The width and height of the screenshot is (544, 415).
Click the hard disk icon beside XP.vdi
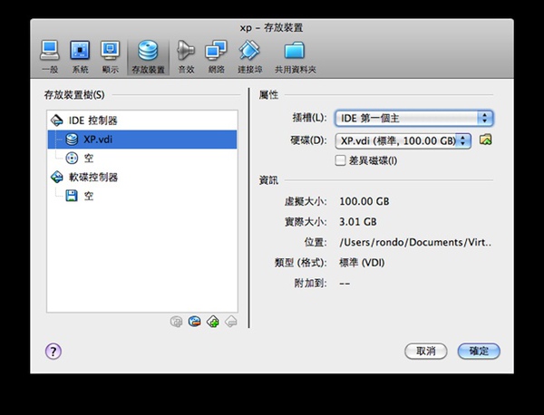pos(72,140)
